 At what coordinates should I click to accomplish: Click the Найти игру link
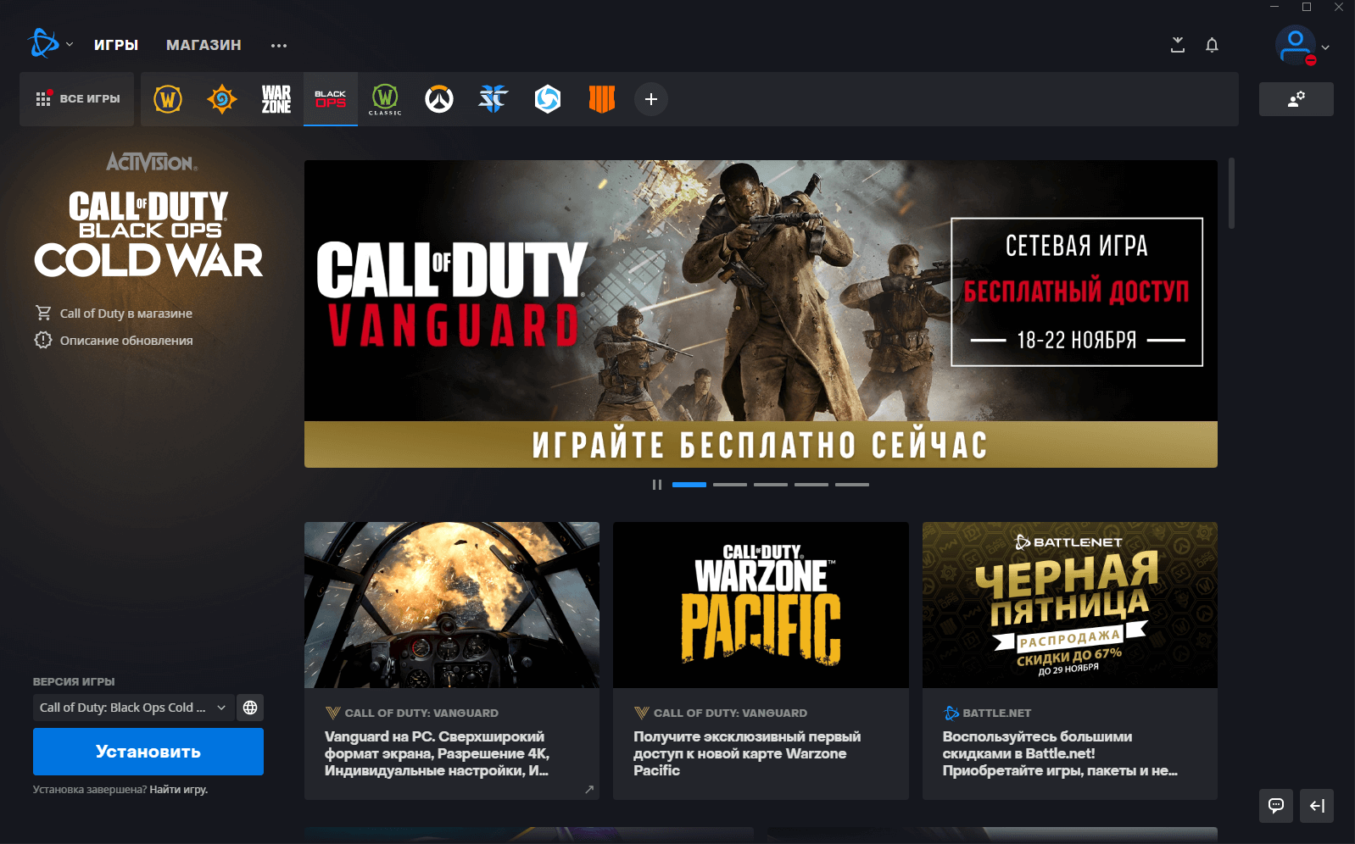[x=179, y=790]
